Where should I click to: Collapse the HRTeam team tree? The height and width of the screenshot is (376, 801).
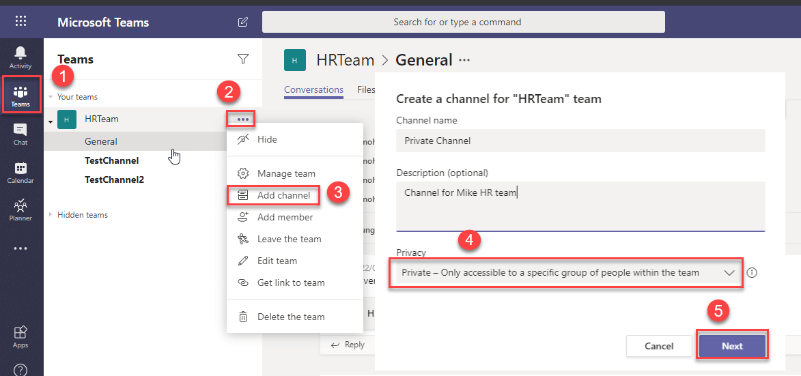pos(51,121)
